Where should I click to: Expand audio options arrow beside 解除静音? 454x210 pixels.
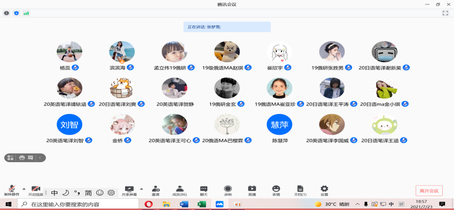pyautogui.click(x=24, y=189)
